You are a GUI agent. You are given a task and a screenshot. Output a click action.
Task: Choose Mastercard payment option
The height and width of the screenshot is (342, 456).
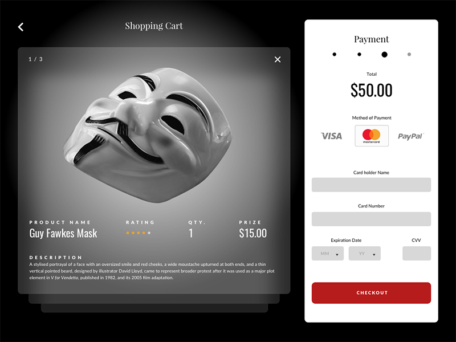pos(372,136)
